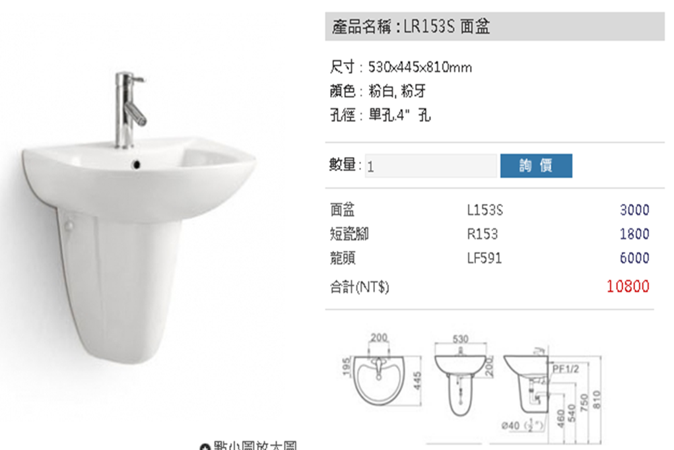Image resolution: width=674 pixels, height=450 pixels.
Task: Open the side-view 810 height drawing
Action: pos(553,394)
